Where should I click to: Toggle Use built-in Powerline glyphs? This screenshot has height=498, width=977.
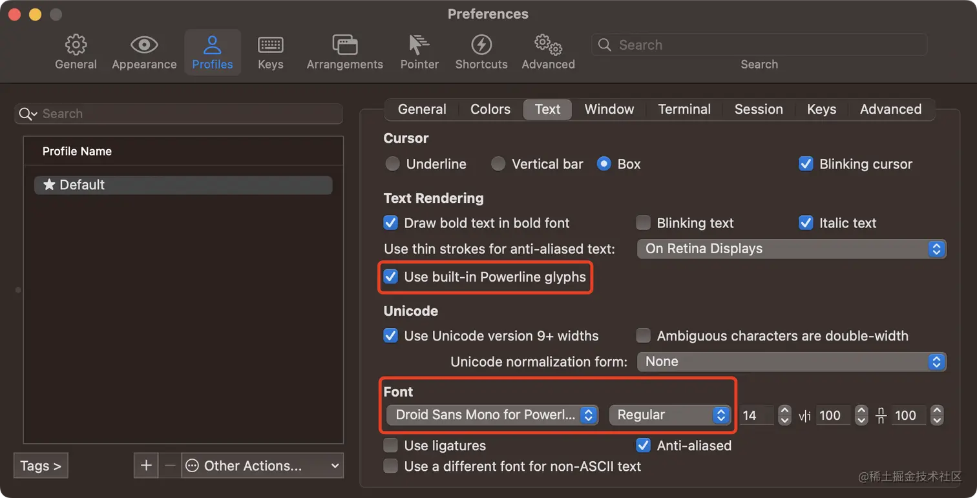click(390, 277)
